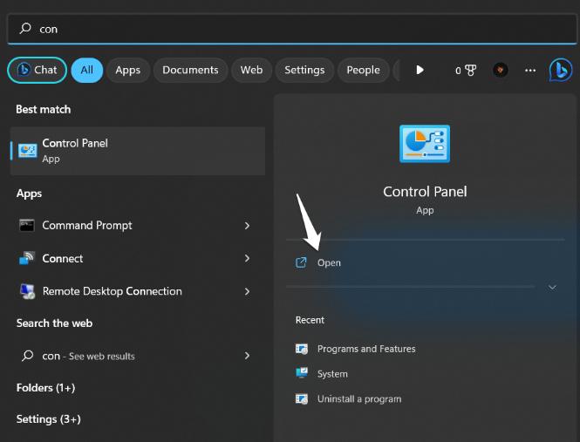
Task: Click the Command Prompt app result
Action: coord(137,225)
